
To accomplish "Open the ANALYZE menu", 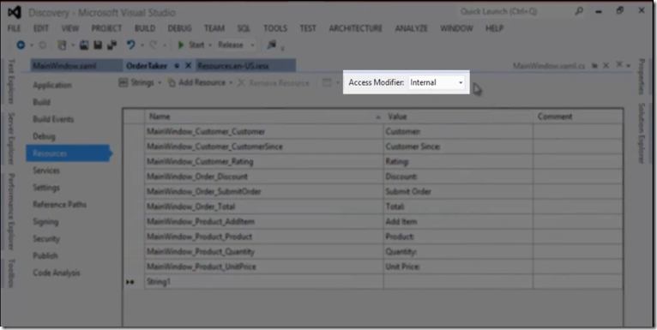I will click(411, 28).
